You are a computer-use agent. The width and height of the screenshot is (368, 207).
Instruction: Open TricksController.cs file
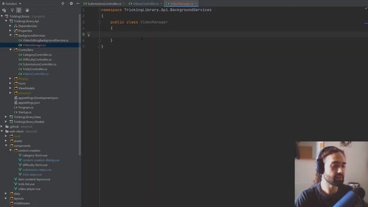point(34,69)
